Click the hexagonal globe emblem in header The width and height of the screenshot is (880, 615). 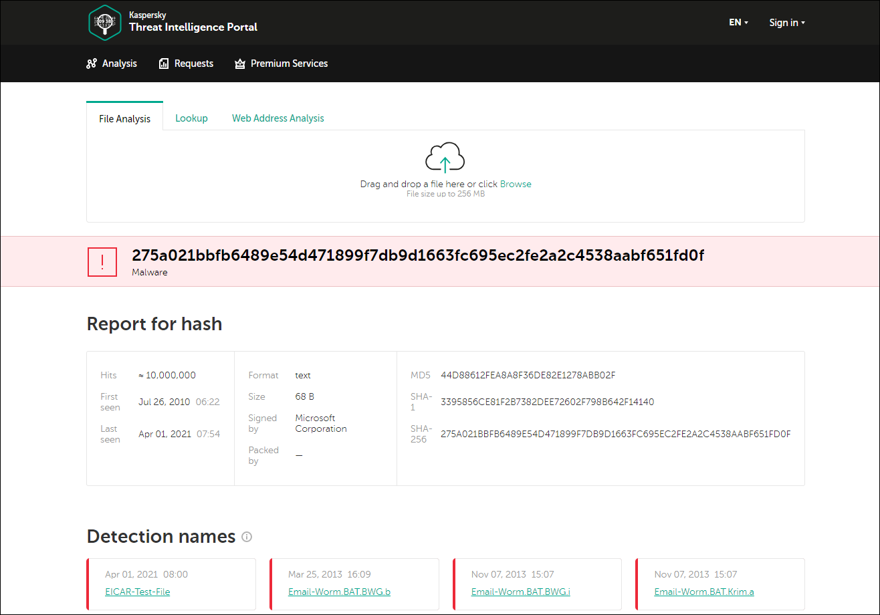point(104,22)
